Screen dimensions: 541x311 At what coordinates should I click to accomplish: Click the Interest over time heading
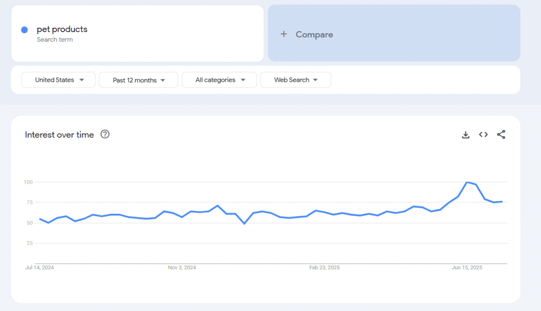(59, 135)
